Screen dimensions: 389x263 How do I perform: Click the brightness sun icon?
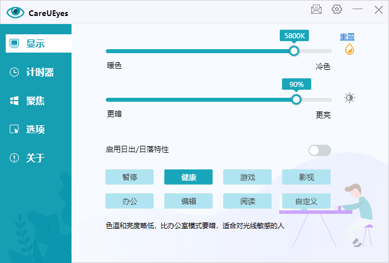349,98
